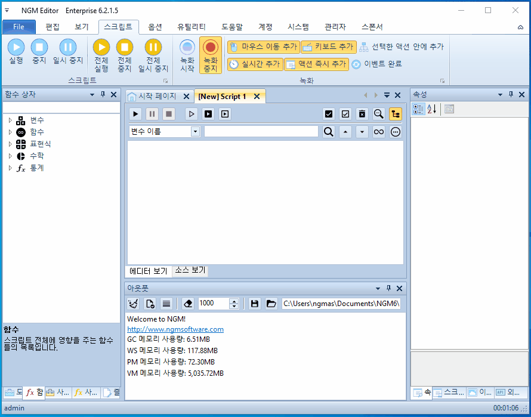
Task: Open the 변수 이름 combo box
Action: point(195,132)
